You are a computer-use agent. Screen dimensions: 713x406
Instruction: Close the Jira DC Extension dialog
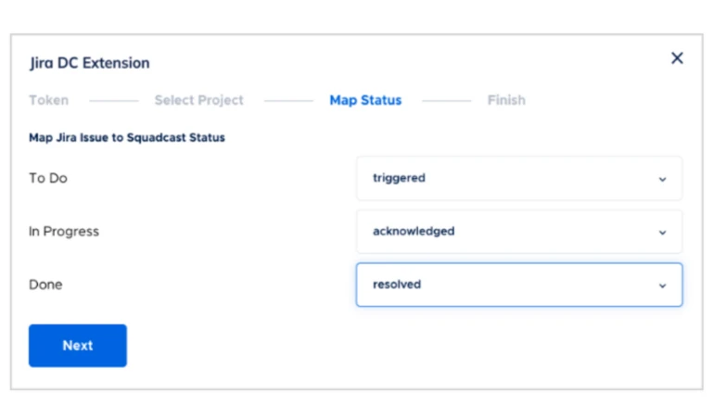pyautogui.click(x=677, y=58)
